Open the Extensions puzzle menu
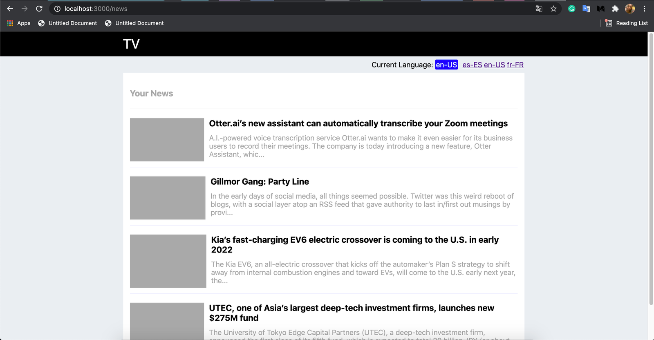This screenshot has width=654, height=340. pyautogui.click(x=615, y=9)
